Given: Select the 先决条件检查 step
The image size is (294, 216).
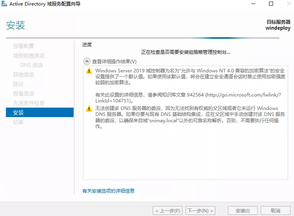Looking at the screenshot, I should pyautogui.click(x=28, y=103).
